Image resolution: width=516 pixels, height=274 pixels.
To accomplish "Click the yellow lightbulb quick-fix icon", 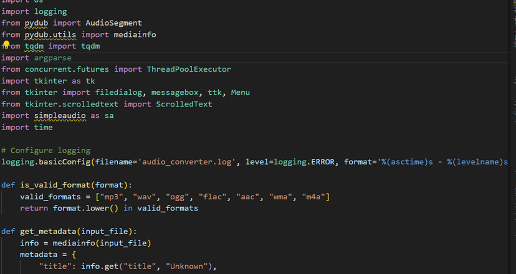I will 6,44.
